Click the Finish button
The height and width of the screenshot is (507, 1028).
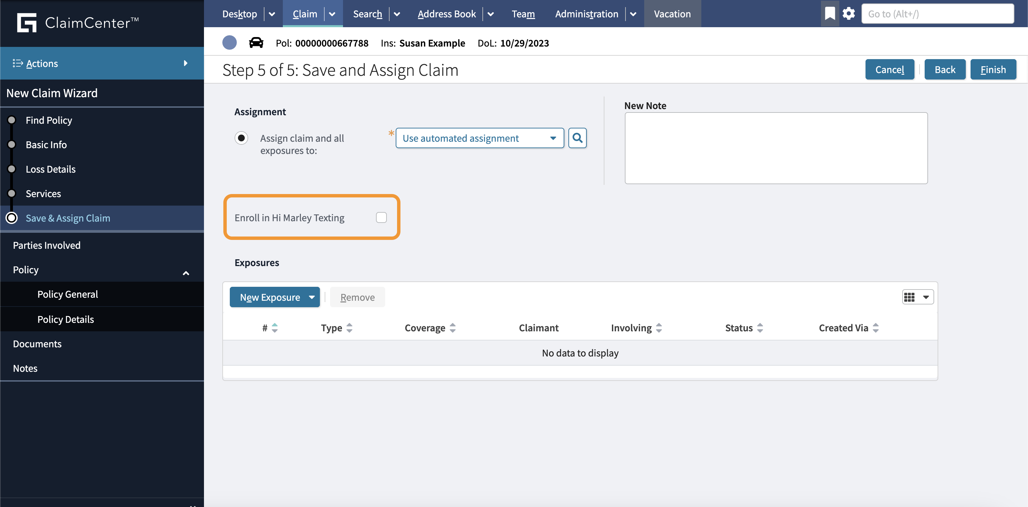(993, 69)
